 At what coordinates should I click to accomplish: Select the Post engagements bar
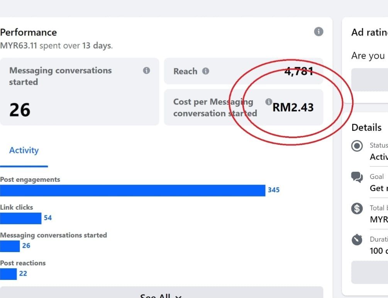point(133,191)
